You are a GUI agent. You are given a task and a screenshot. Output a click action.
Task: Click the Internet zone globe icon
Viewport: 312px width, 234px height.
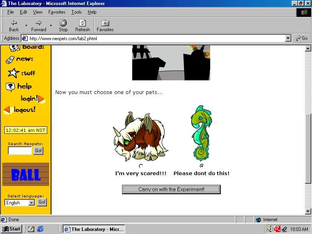tap(258, 220)
